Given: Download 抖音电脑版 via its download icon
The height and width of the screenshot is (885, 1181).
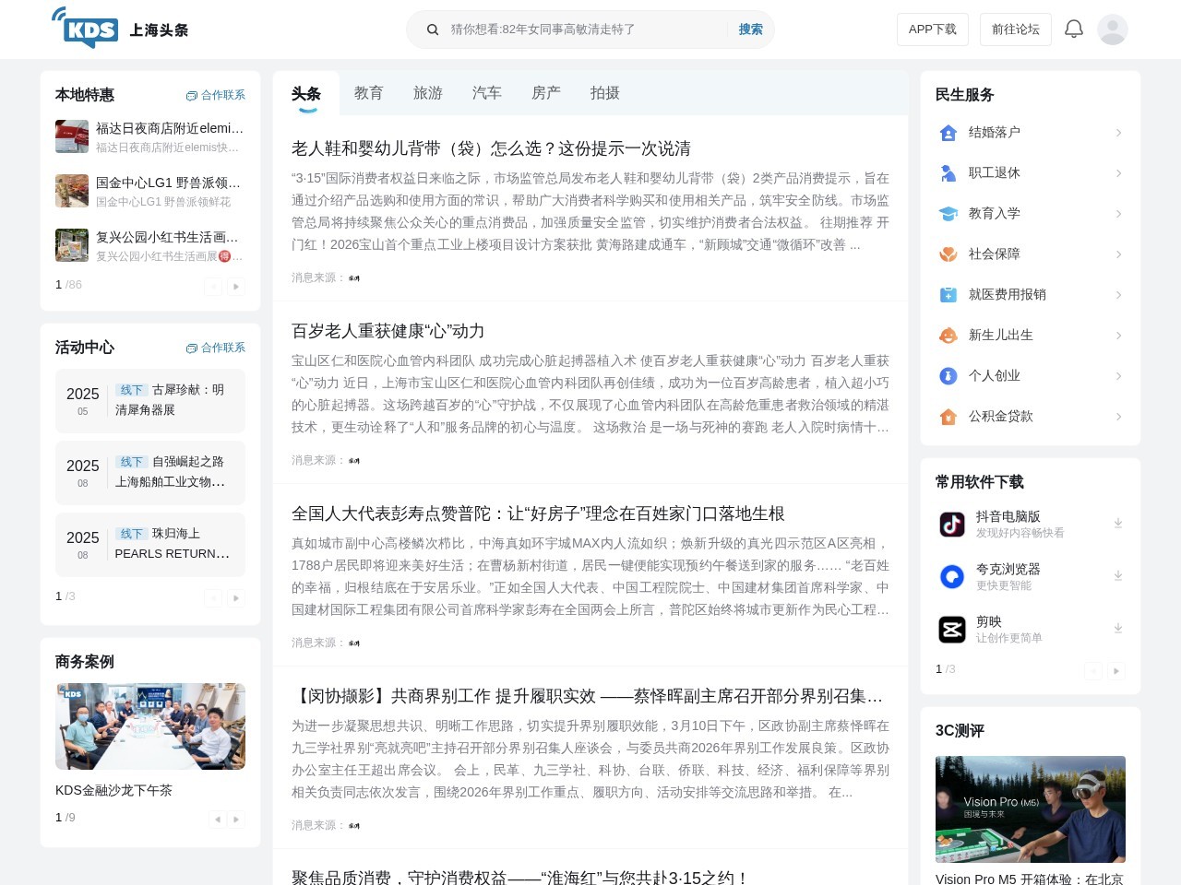Looking at the screenshot, I should click(1117, 524).
